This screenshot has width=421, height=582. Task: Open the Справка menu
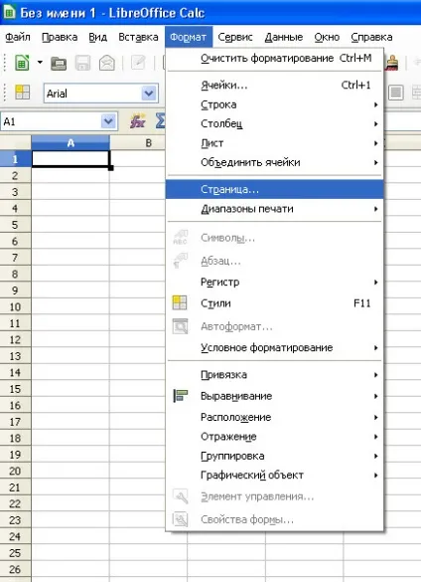tap(371, 37)
